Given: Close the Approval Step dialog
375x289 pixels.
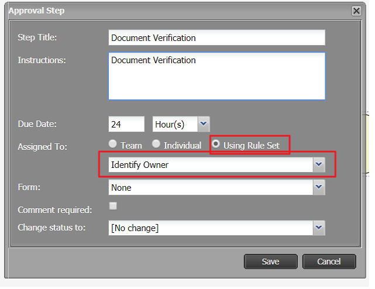Looking at the screenshot, I should pyautogui.click(x=356, y=11).
